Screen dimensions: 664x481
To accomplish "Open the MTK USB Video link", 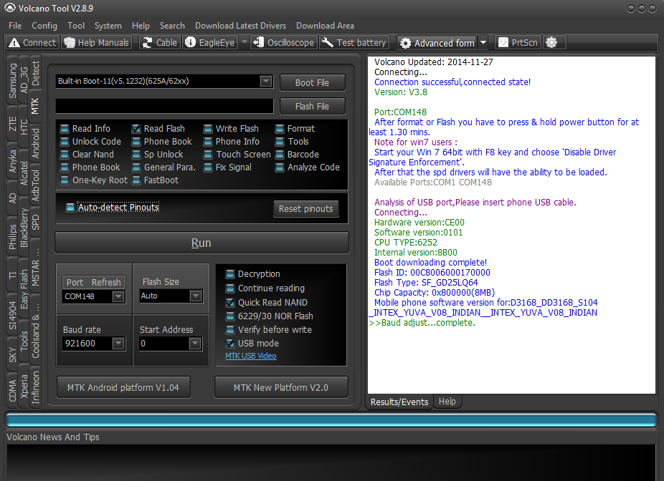I will (x=251, y=356).
